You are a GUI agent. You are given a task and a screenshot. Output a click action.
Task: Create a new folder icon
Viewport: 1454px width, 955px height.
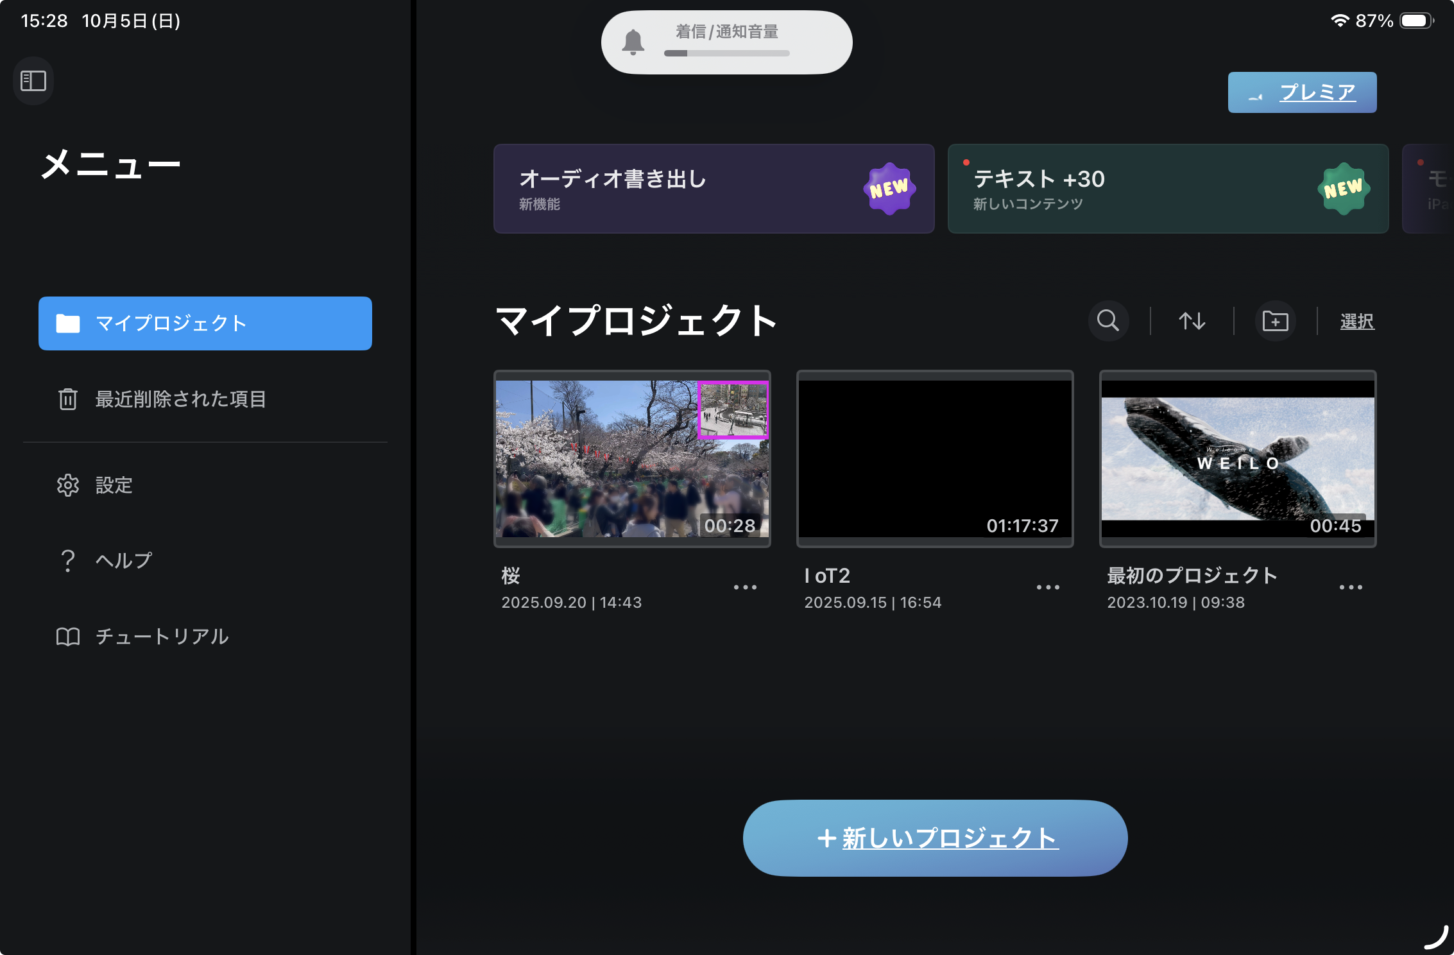point(1275,320)
